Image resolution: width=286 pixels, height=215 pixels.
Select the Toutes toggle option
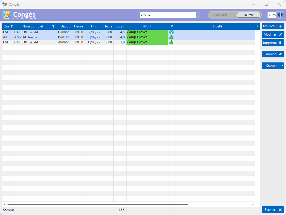248,15
